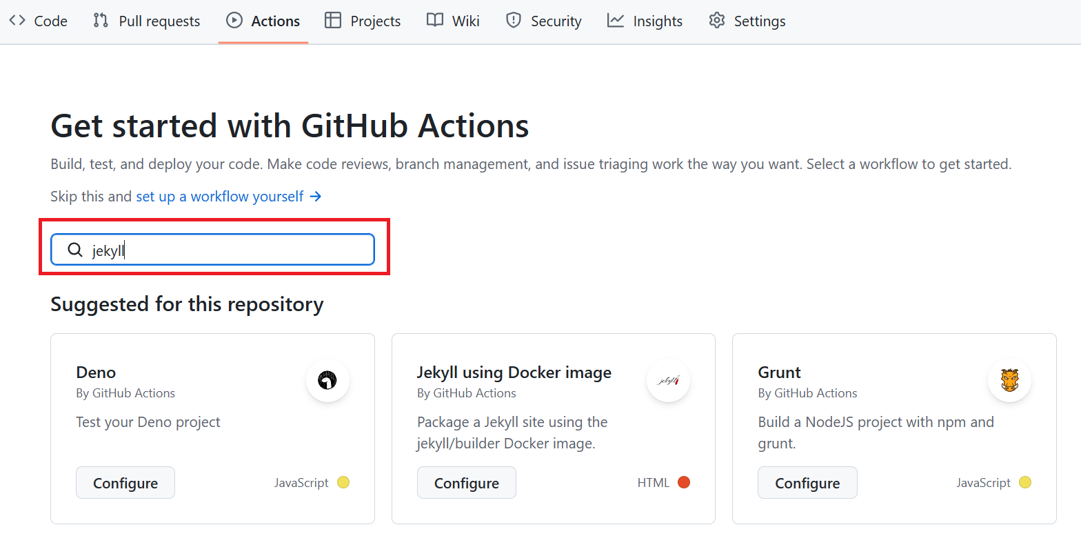This screenshot has height=536, width=1081.
Task: Click the 'Grunt' card title
Action: tap(779, 373)
